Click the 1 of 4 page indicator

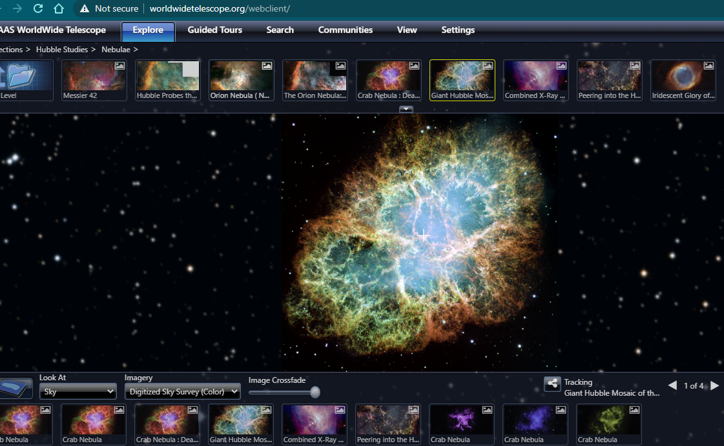point(694,385)
